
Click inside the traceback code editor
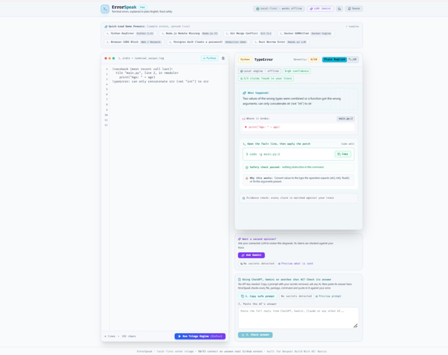pos(169,197)
